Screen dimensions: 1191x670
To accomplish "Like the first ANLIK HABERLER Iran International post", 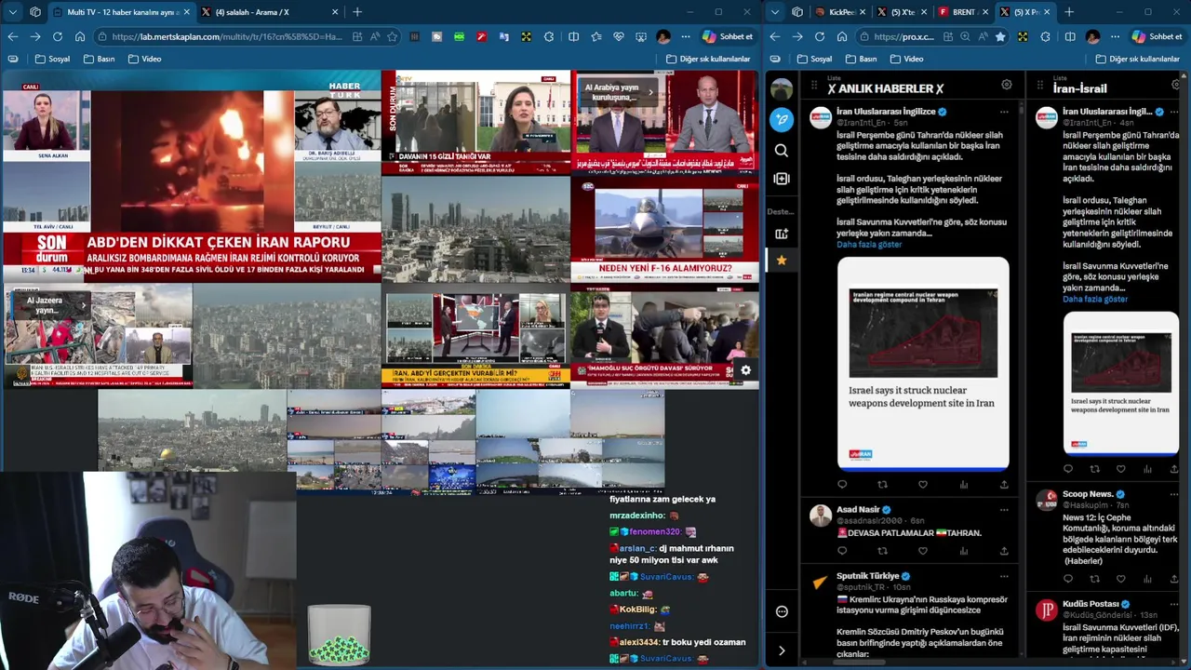I will tap(923, 484).
